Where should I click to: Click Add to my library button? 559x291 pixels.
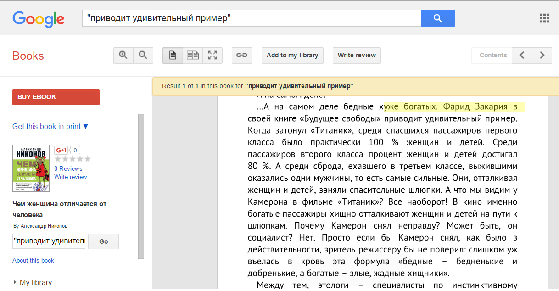point(292,56)
